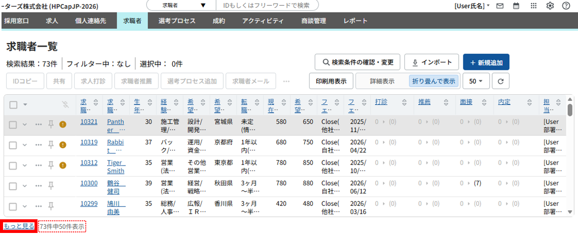
Task: Select the checkbox for candidate 10312
Action: pyautogui.click(x=14, y=165)
